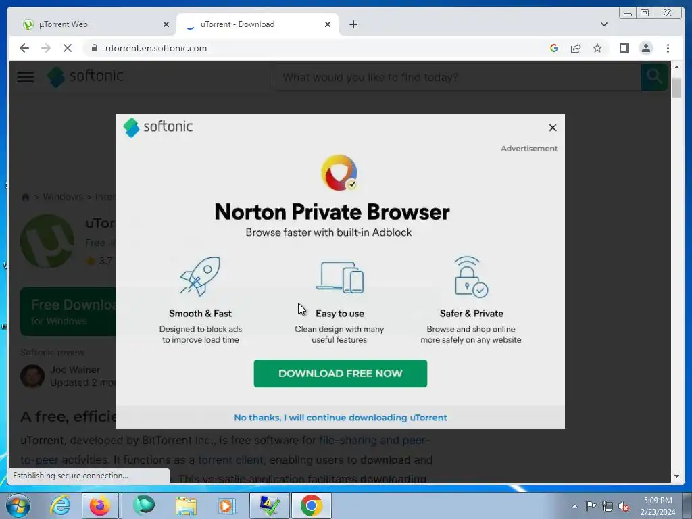Click the network tray icon
The width and height of the screenshot is (692, 519).
click(608, 506)
